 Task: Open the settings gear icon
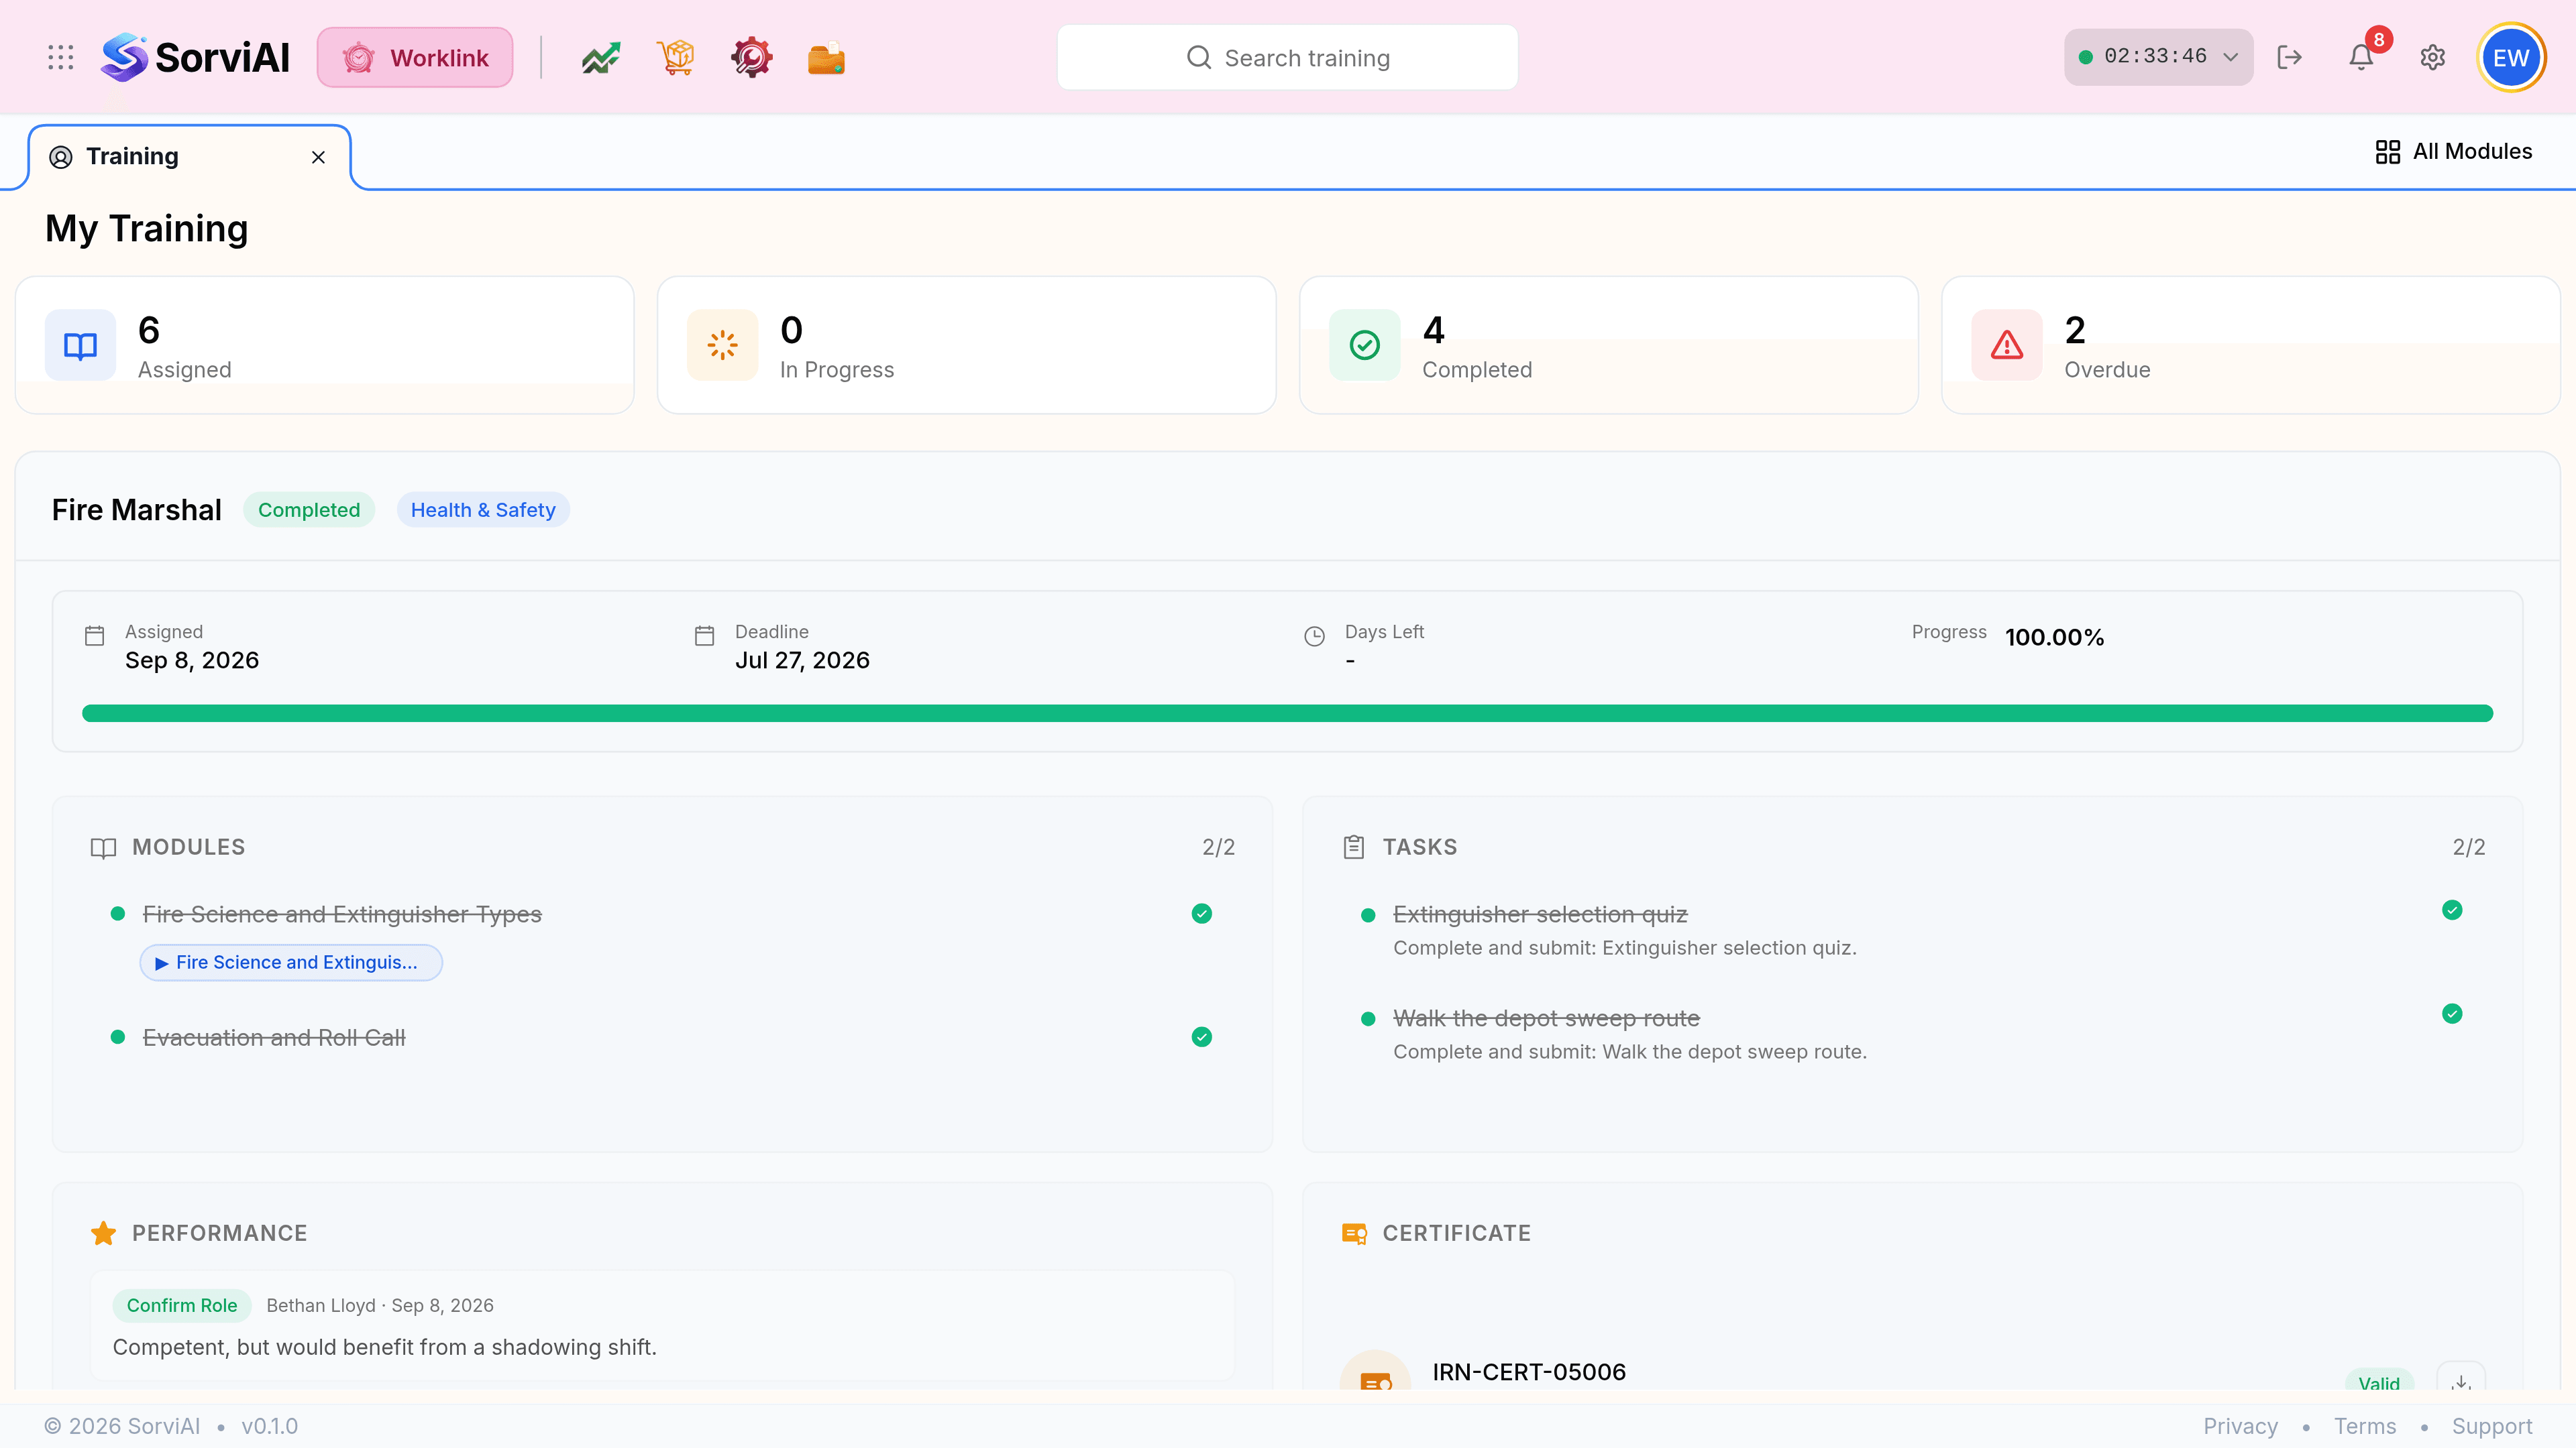pyautogui.click(x=2433, y=57)
